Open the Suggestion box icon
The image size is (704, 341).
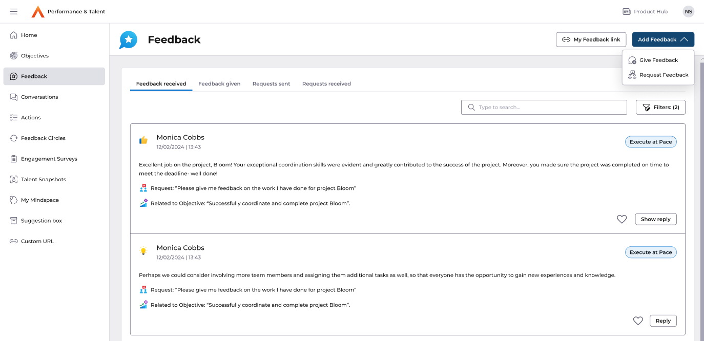click(14, 221)
